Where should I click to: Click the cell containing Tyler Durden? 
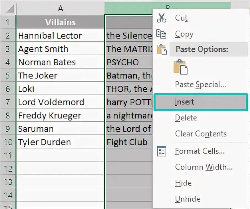[x=60, y=142]
